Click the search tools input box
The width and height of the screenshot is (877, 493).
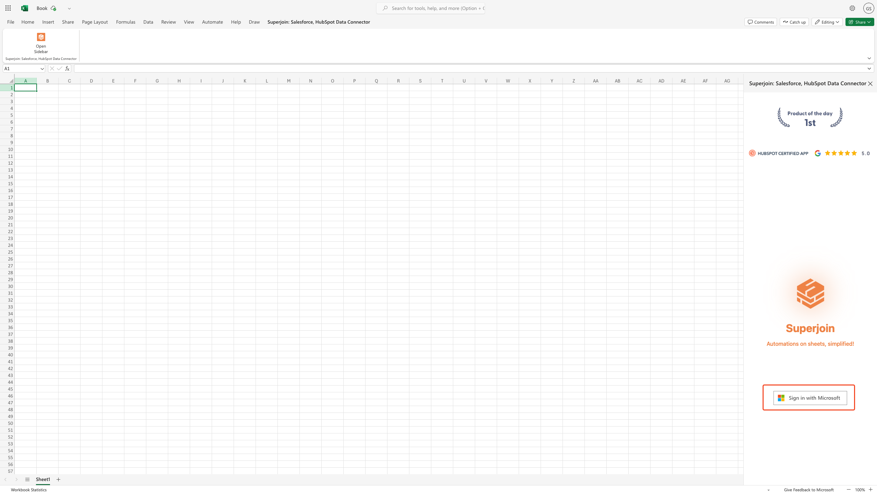(435, 8)
